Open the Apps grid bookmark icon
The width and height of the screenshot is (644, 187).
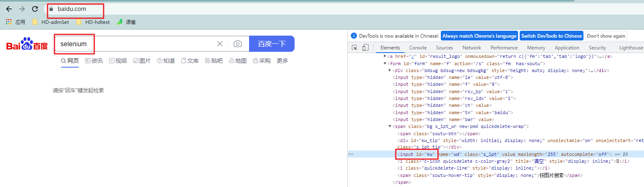pos(9,22)
